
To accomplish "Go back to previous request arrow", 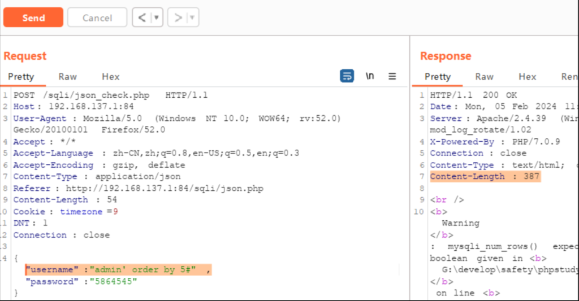I will (x=142, y=18).
